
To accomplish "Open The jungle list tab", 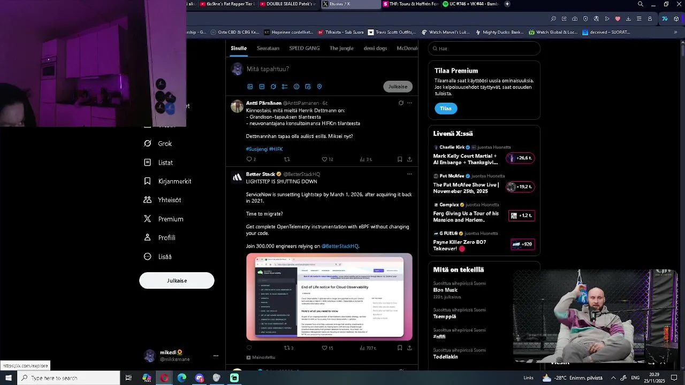I will point(341,48).
